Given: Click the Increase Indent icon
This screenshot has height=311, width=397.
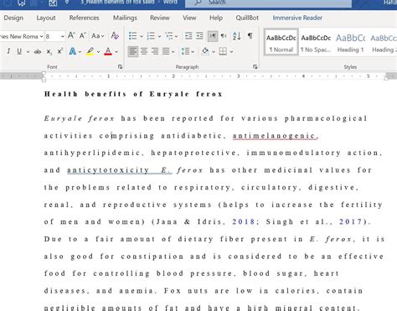Looking at the screenshot, I should point(199,36).
